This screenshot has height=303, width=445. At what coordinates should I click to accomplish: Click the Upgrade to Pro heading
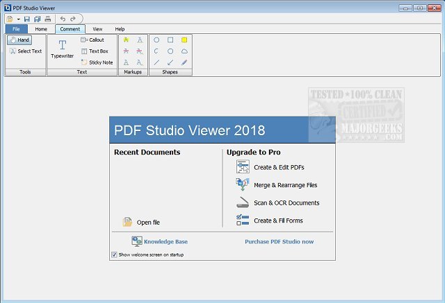point(253,153)
